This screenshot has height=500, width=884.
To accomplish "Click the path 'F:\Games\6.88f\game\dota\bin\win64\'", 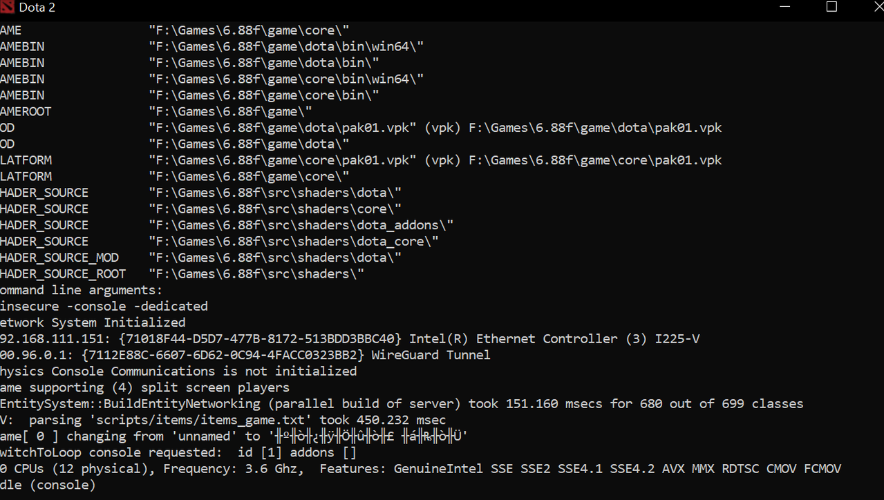I will (x=286, y=46).
